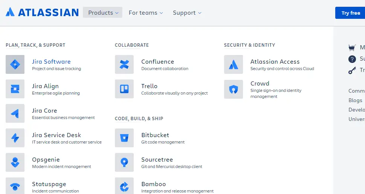Viewport: 365px width, 194px height.
Task: Select Jira Service Desk title
Action: click(x=57, y=135)
